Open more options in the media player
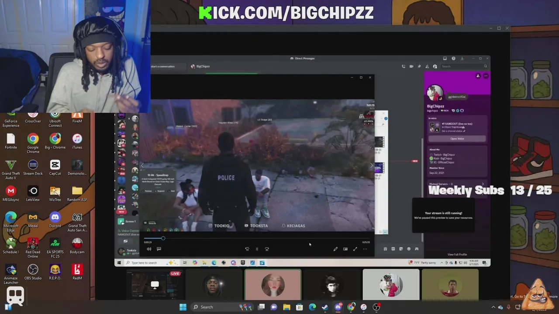Screen dimensions: 559x314 pos(365,249)
